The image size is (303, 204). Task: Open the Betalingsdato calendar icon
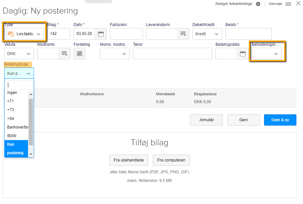(x=243, y=54)
